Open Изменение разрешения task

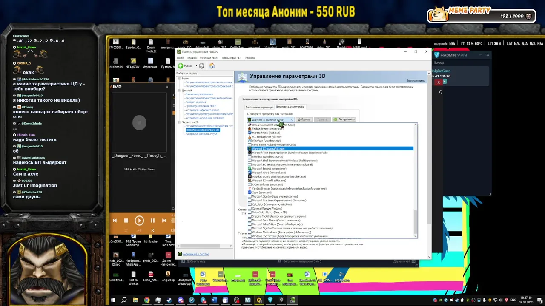click(199, 94)
